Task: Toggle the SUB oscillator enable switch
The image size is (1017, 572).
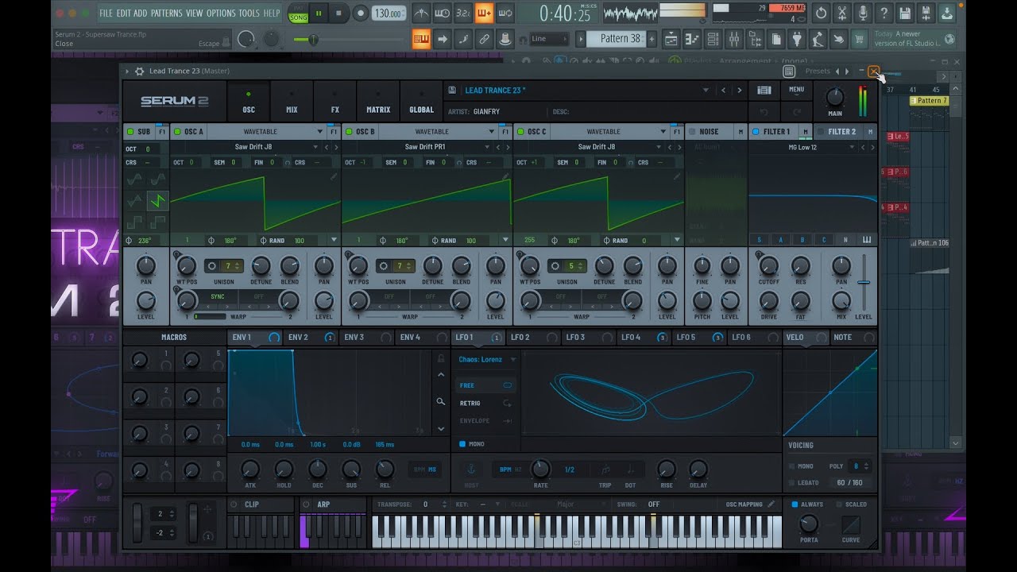Action: [x=130, y=132]
